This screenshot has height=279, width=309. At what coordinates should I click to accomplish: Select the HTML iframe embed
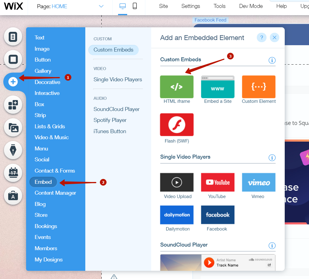pos(177,87)
